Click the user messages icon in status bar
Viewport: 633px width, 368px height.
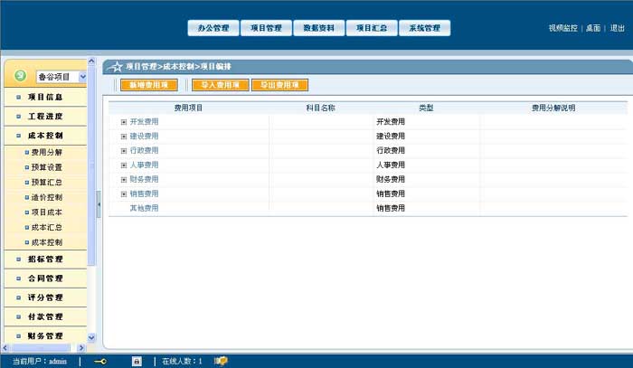(221, 361)
